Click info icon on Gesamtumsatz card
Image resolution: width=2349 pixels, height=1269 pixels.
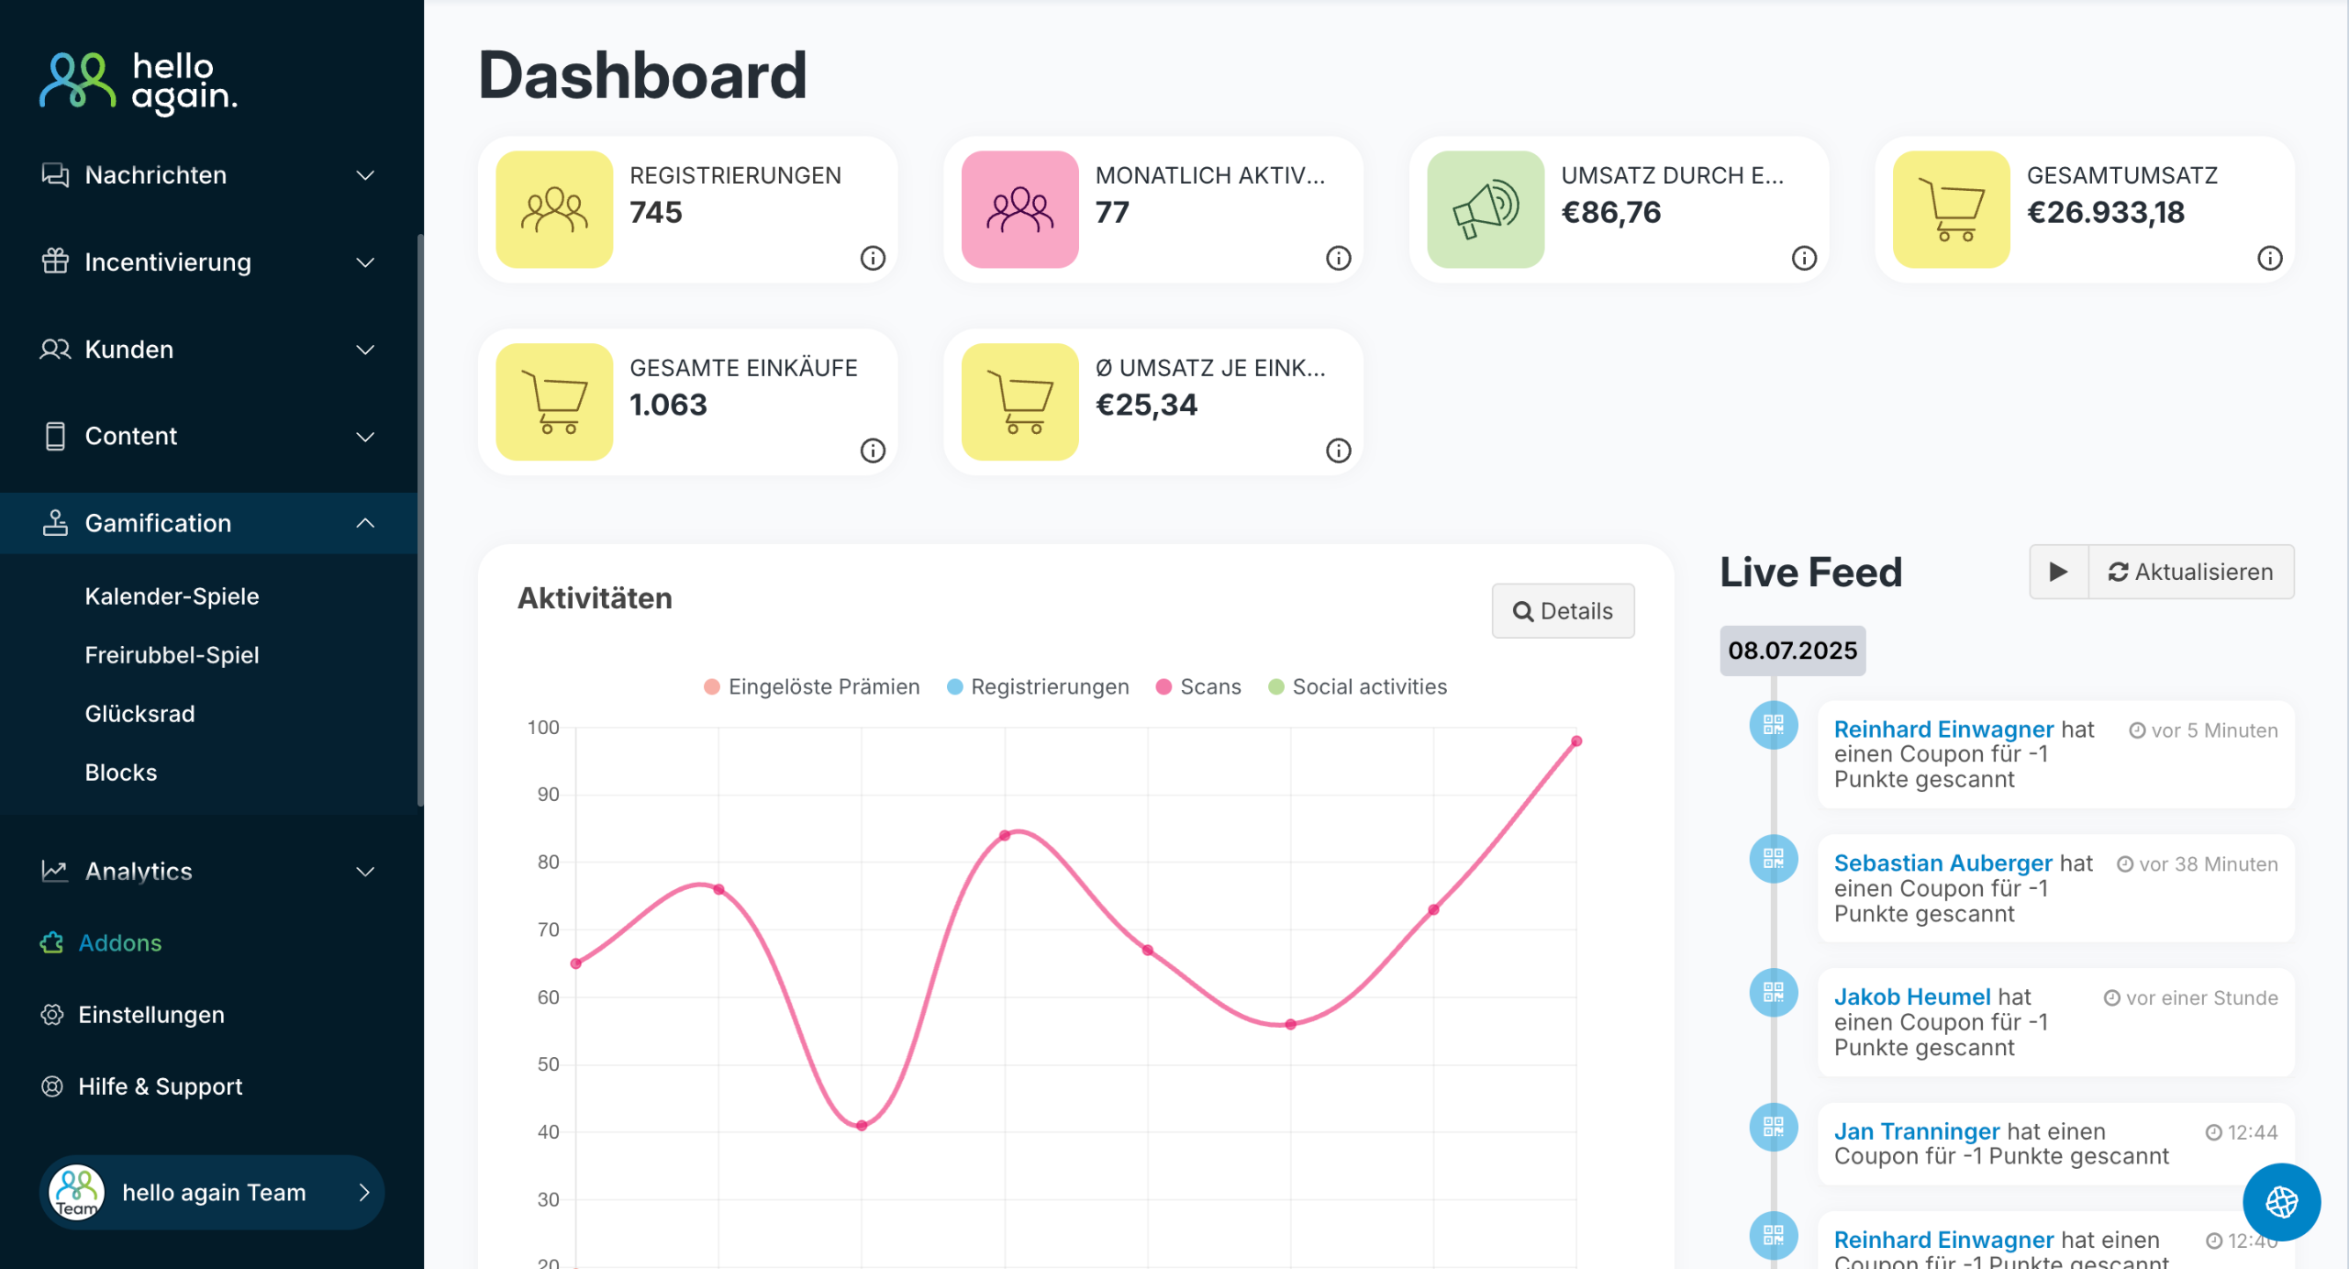click(2269, 258)
